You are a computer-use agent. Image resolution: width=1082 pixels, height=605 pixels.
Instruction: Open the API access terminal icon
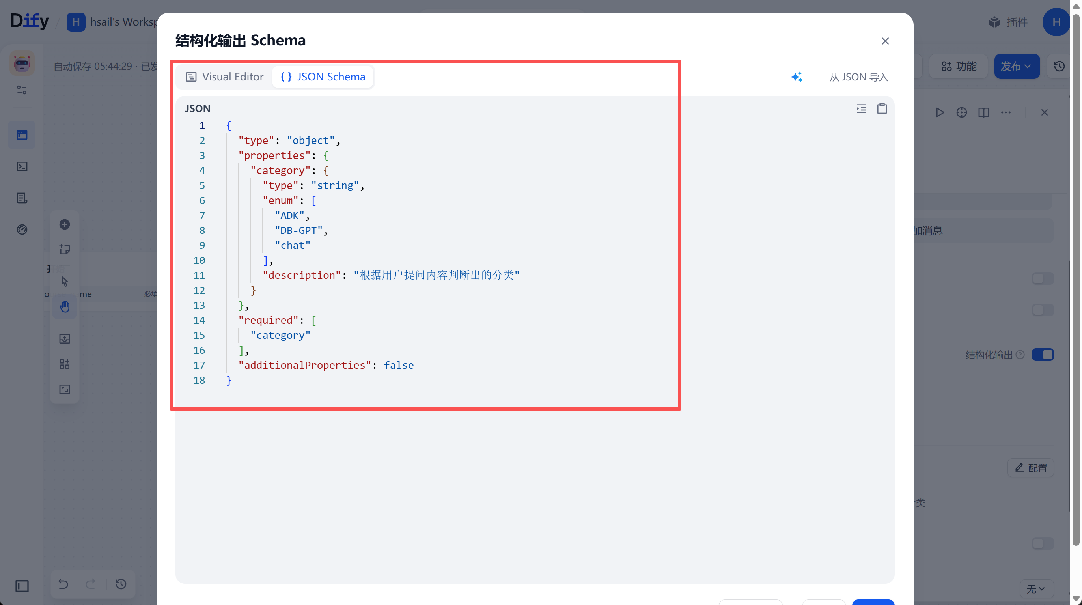coord(22,166)
